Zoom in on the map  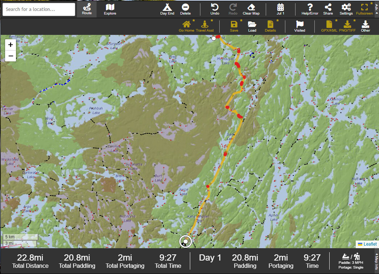tap(11, 45)
